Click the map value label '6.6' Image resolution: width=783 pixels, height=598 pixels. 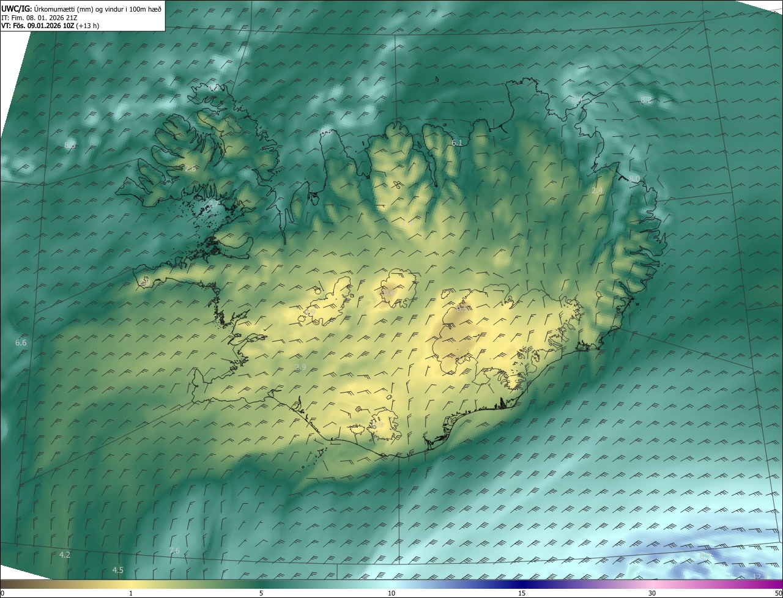pyautogui.click(x=21, y=343)
